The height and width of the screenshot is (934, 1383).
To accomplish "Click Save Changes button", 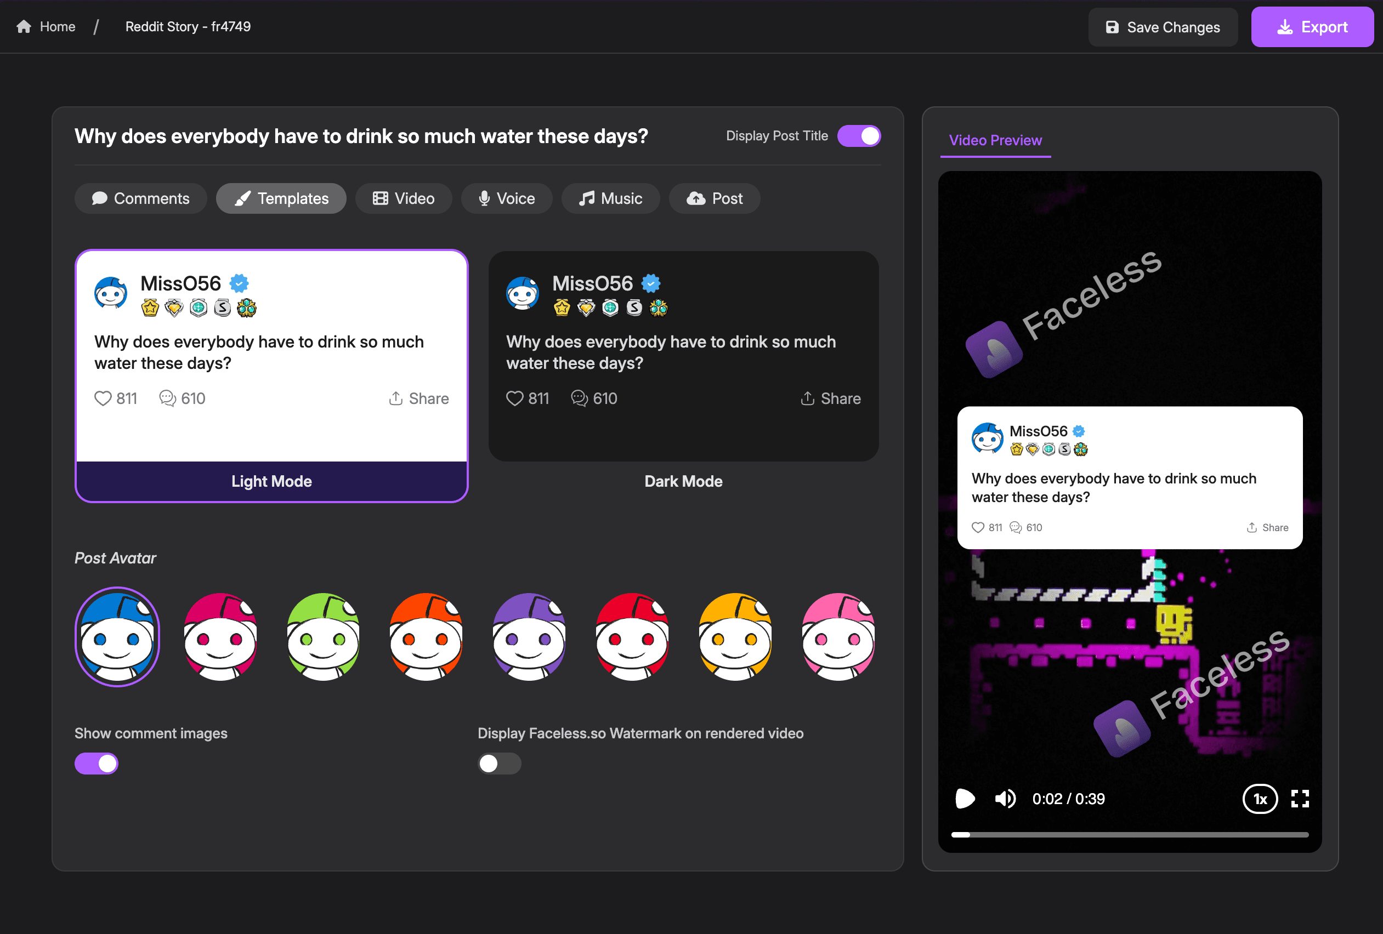I will (x=1163, y=27).
